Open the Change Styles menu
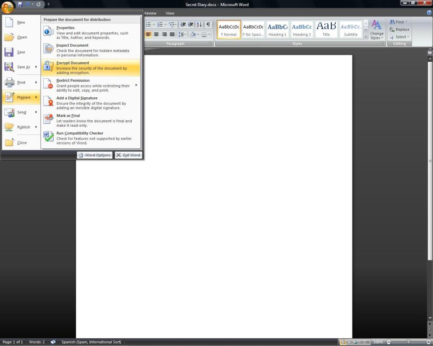433x346 pixels. point(377,30)
